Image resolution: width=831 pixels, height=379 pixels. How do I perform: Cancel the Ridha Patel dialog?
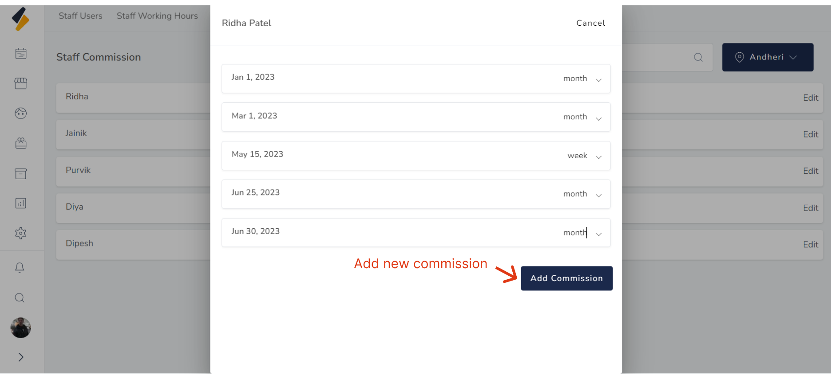click(x=590, y=23)
